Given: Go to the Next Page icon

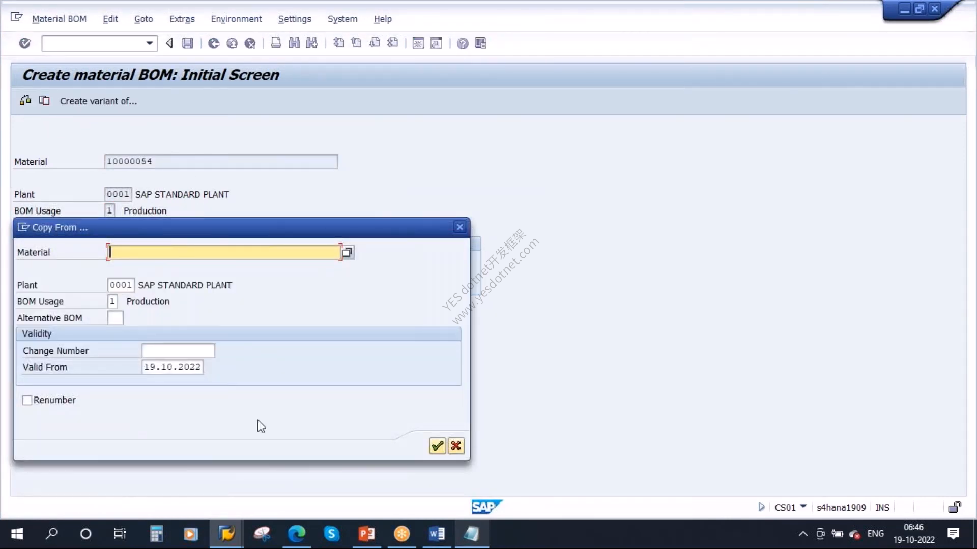Looking at the screenshot, I should (x=375, y=43).
